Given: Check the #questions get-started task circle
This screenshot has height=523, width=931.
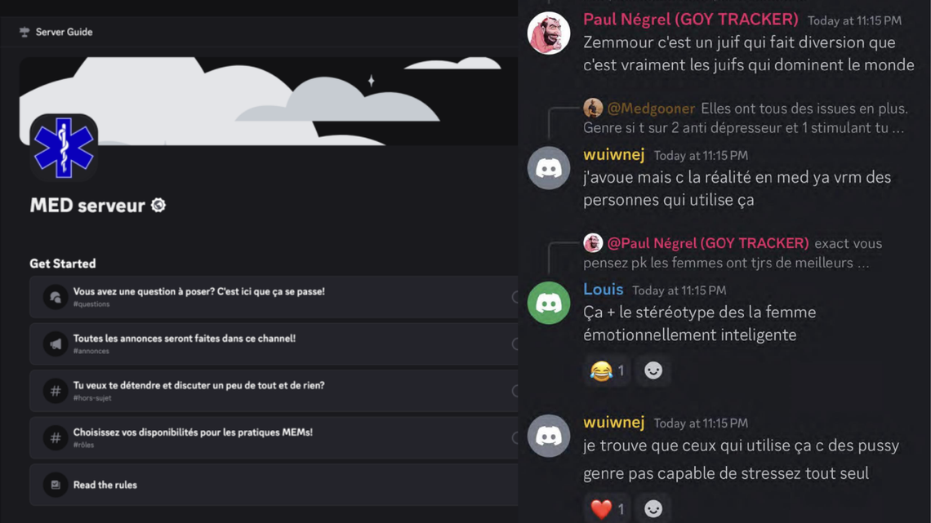Looking at the screenshot, I should tap(514, 297).
